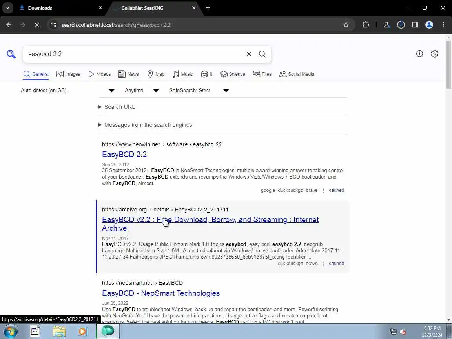Close the Downloads tab

point(100,8)
